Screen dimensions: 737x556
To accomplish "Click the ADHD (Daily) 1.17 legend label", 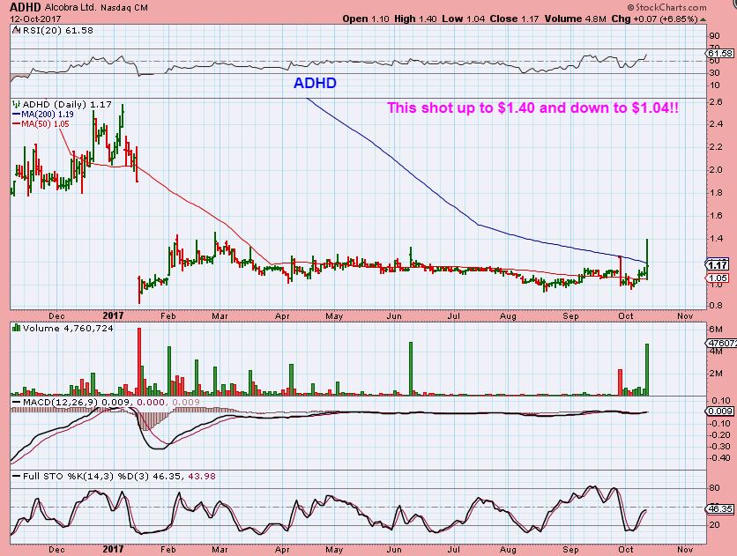I will coord(67,104).
